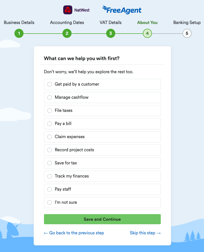Open the Business Details step
This screenshot has height=252, width=204.
(19, 22)
